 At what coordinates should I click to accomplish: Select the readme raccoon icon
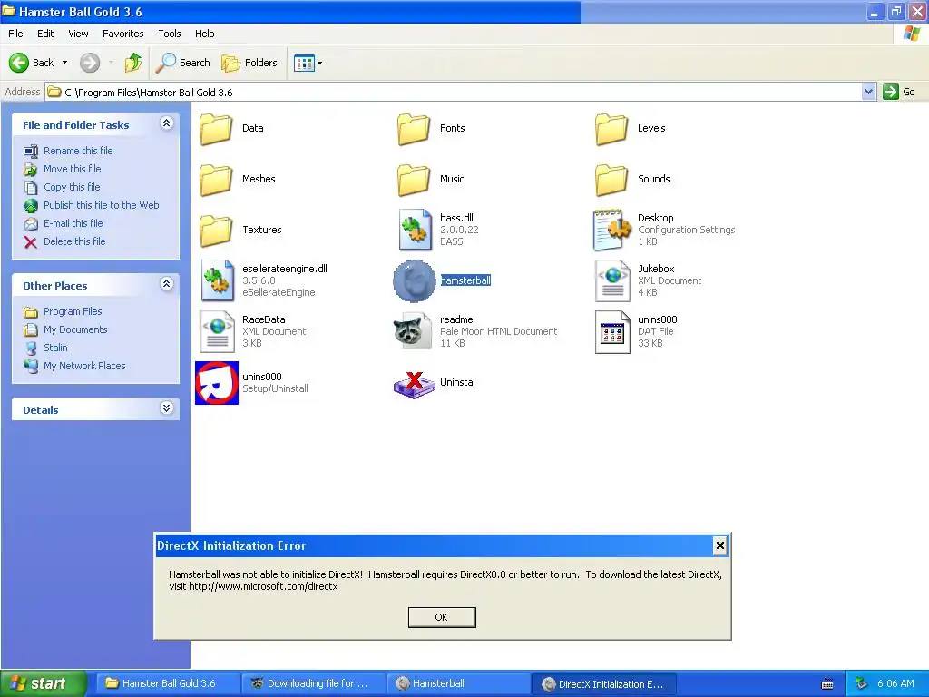pyautogui.click(x=413, y=330)
